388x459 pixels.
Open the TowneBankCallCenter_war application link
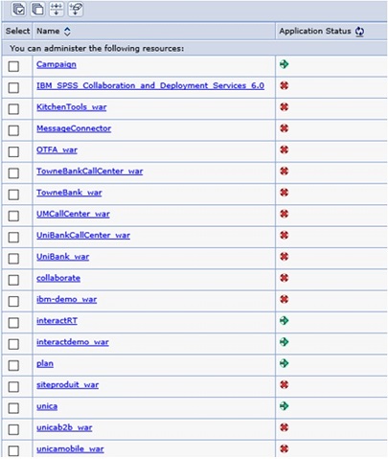[89, 172]
